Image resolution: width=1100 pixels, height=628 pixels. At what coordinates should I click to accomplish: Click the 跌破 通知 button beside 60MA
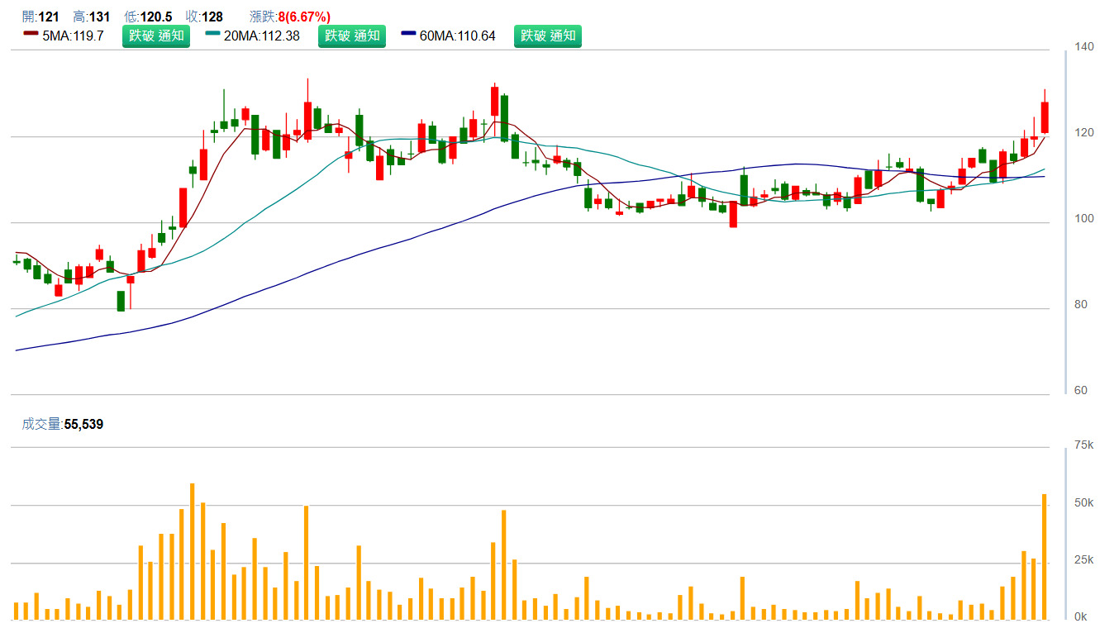pos(548,36)
